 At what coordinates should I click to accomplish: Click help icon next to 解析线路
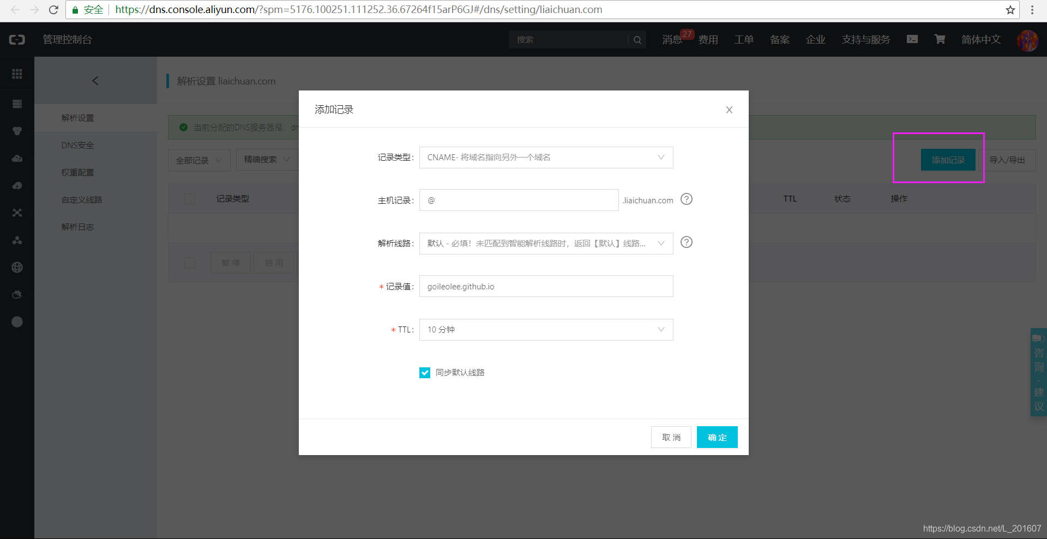[687, 242]
